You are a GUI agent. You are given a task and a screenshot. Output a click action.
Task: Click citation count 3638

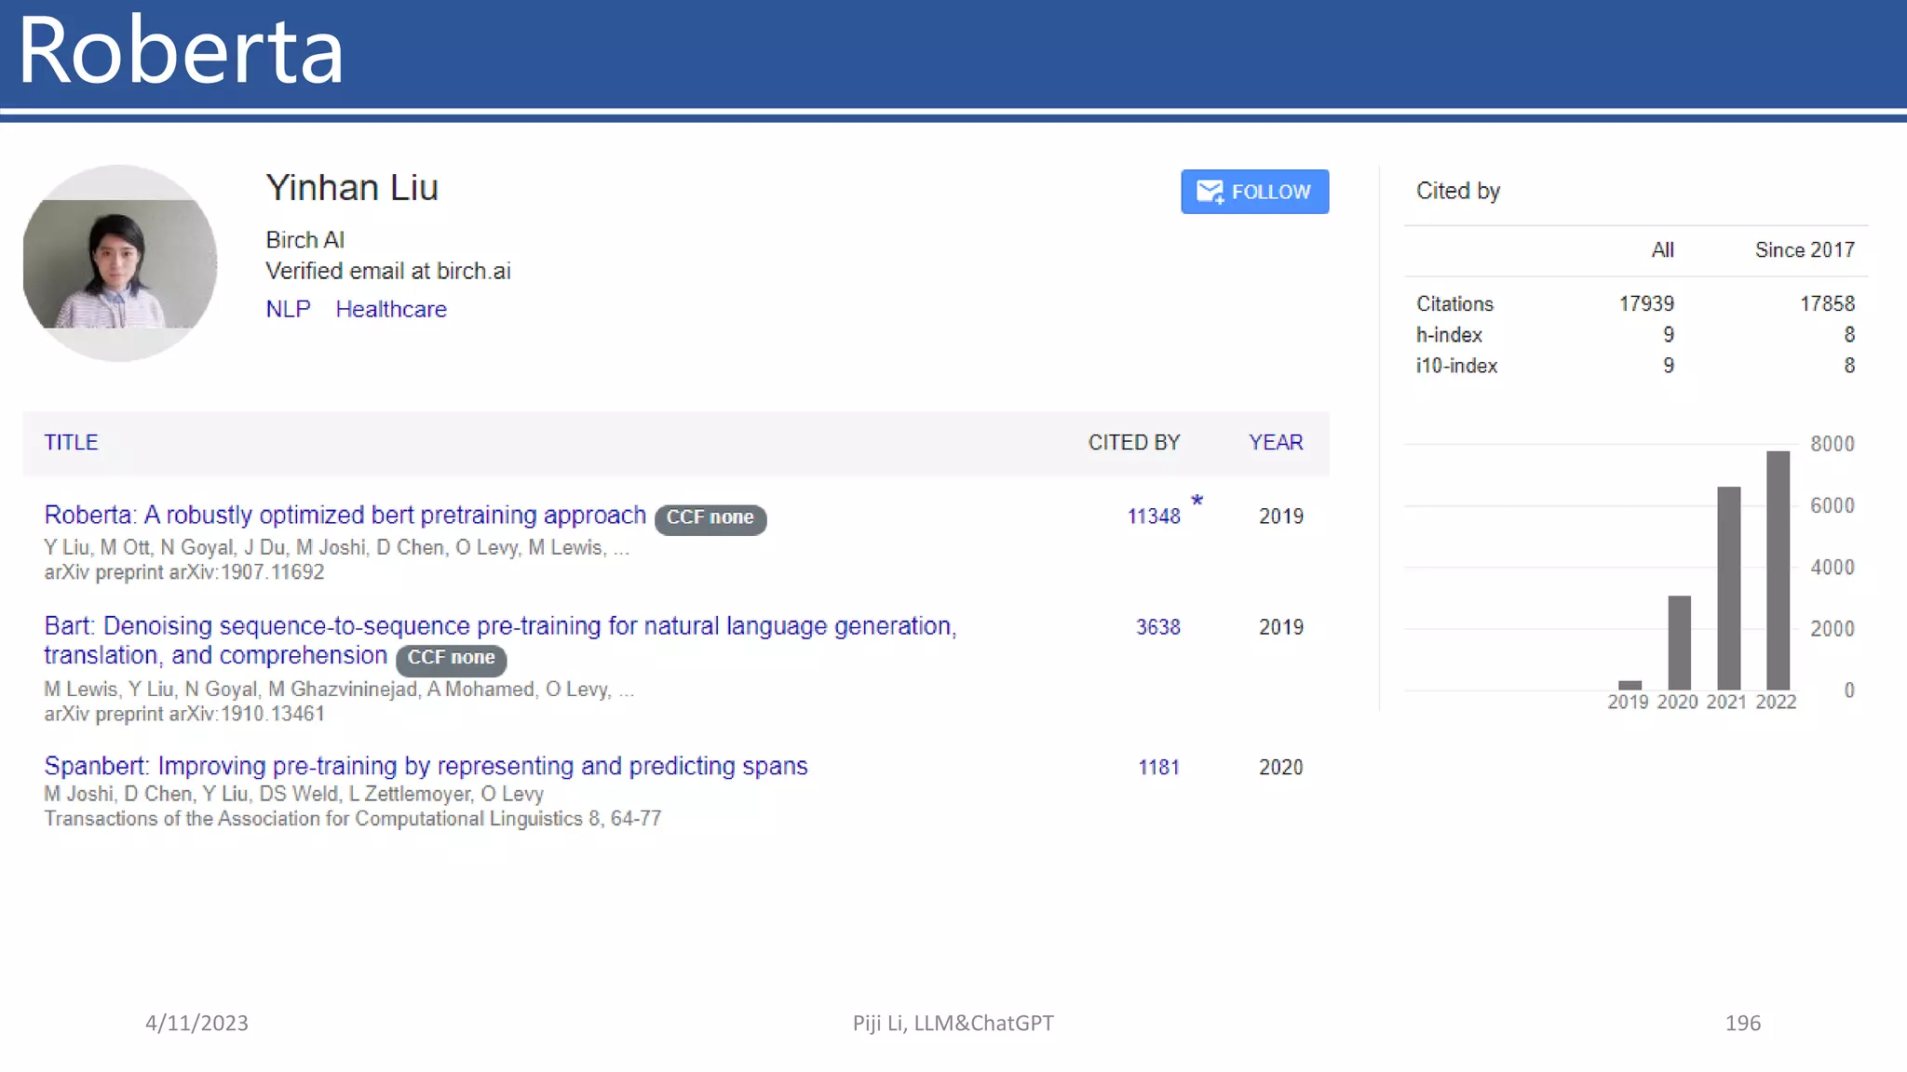tap(1157, 627)
